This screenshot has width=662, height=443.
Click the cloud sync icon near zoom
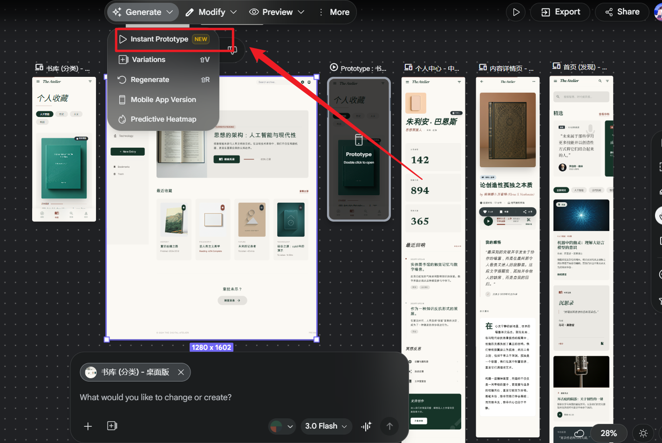pyautogui.click(x=579, y=433)
